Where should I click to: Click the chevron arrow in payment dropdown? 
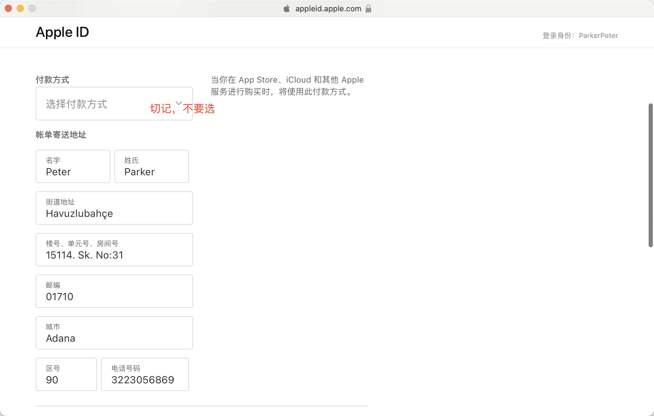[179, 103]
